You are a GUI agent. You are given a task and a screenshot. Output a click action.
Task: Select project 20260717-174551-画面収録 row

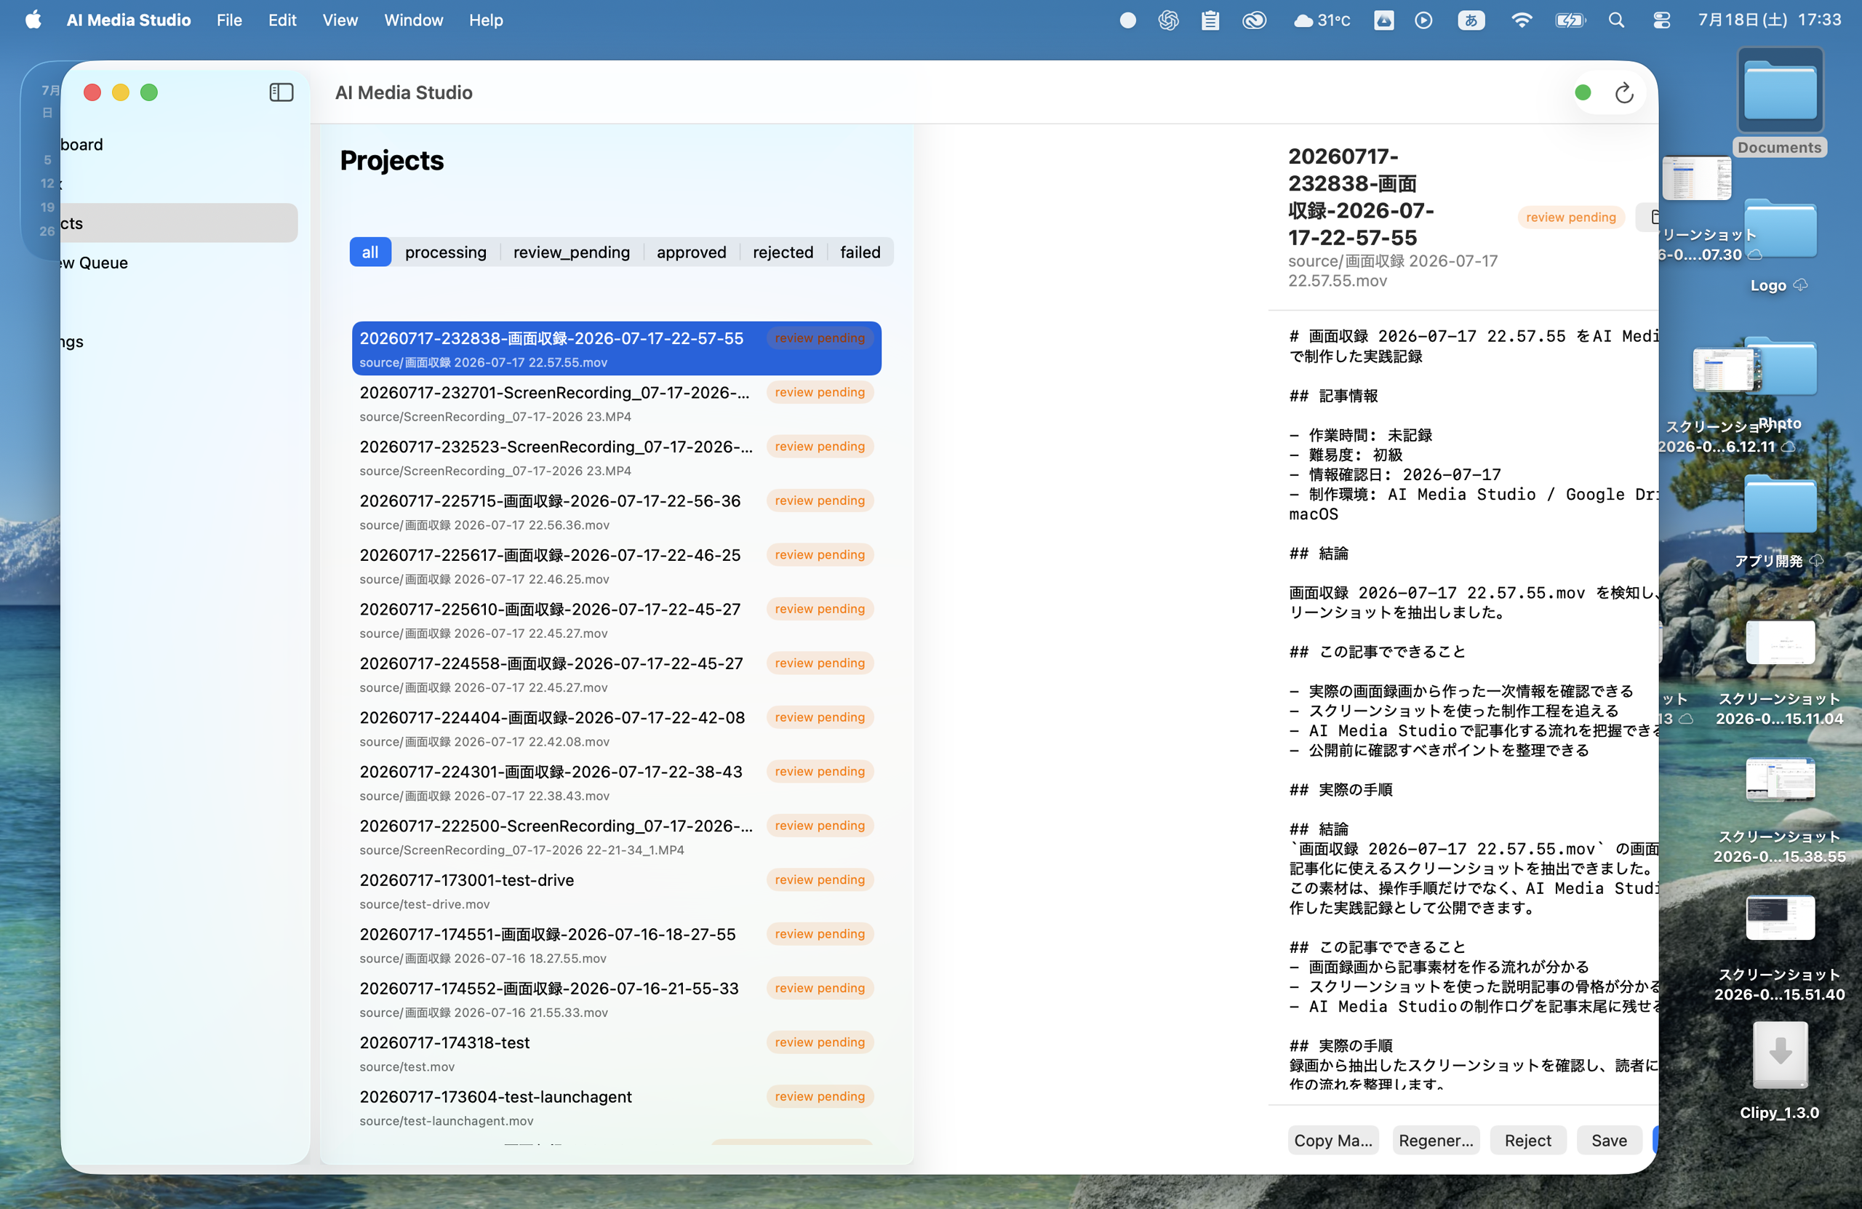coord(617,944)
